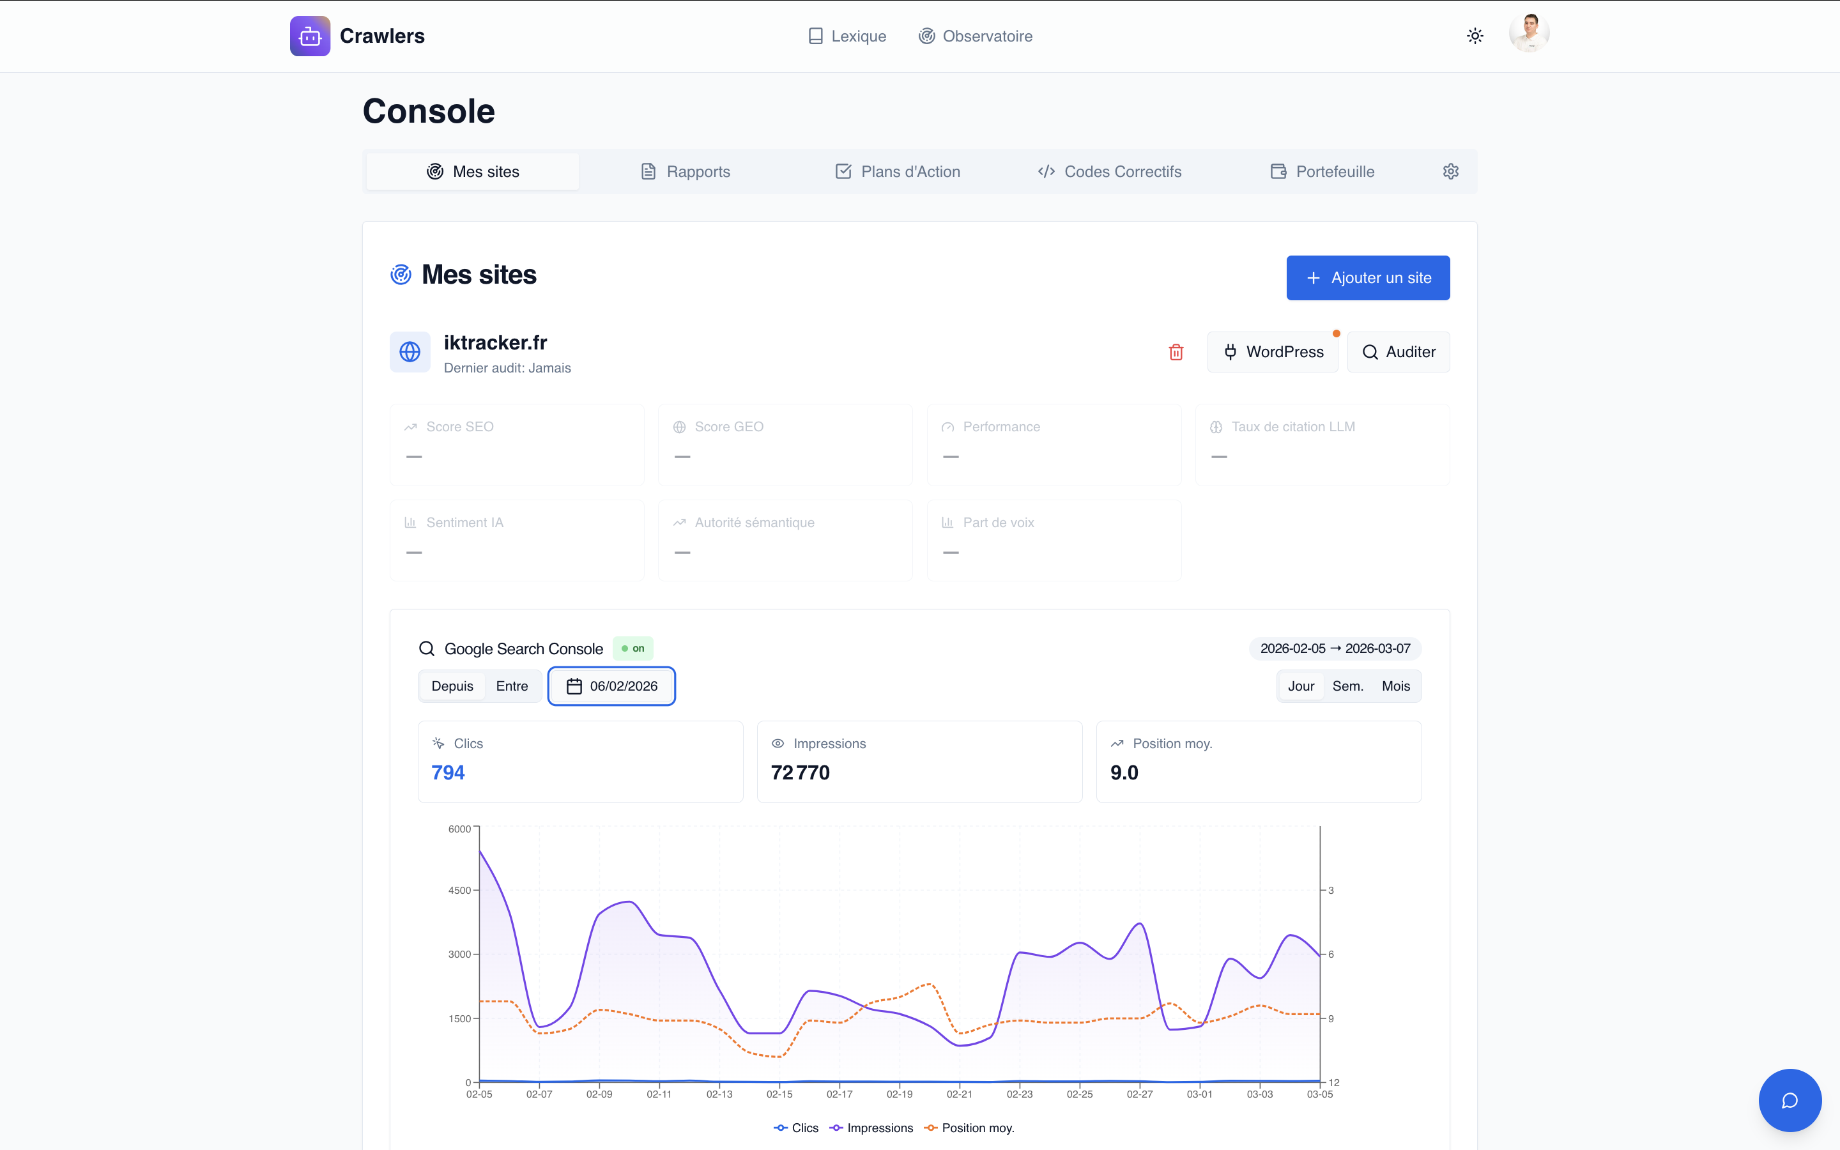Hide the Impressions series in the chart legend
This screenshot has width=1840, height=1150.
pyautogui.click(x=871, y=1128)
